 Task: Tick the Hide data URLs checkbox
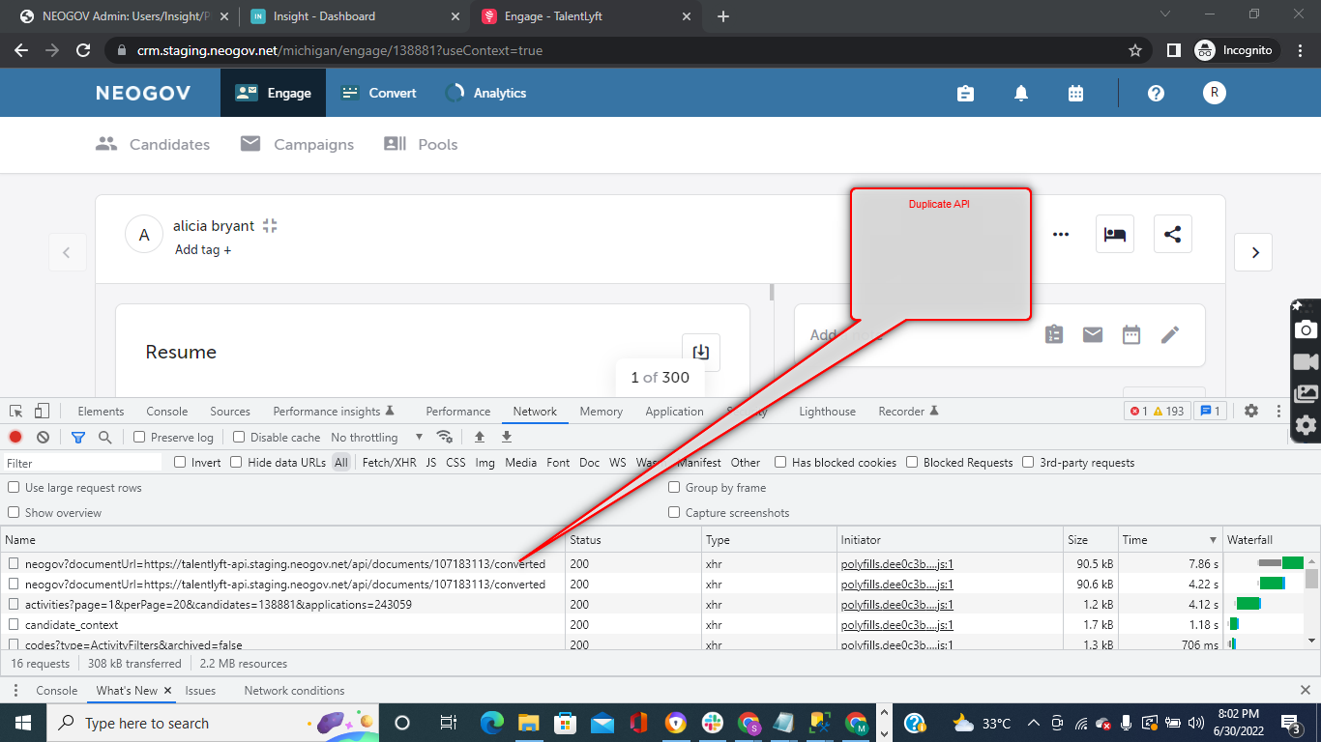point(236,462)
